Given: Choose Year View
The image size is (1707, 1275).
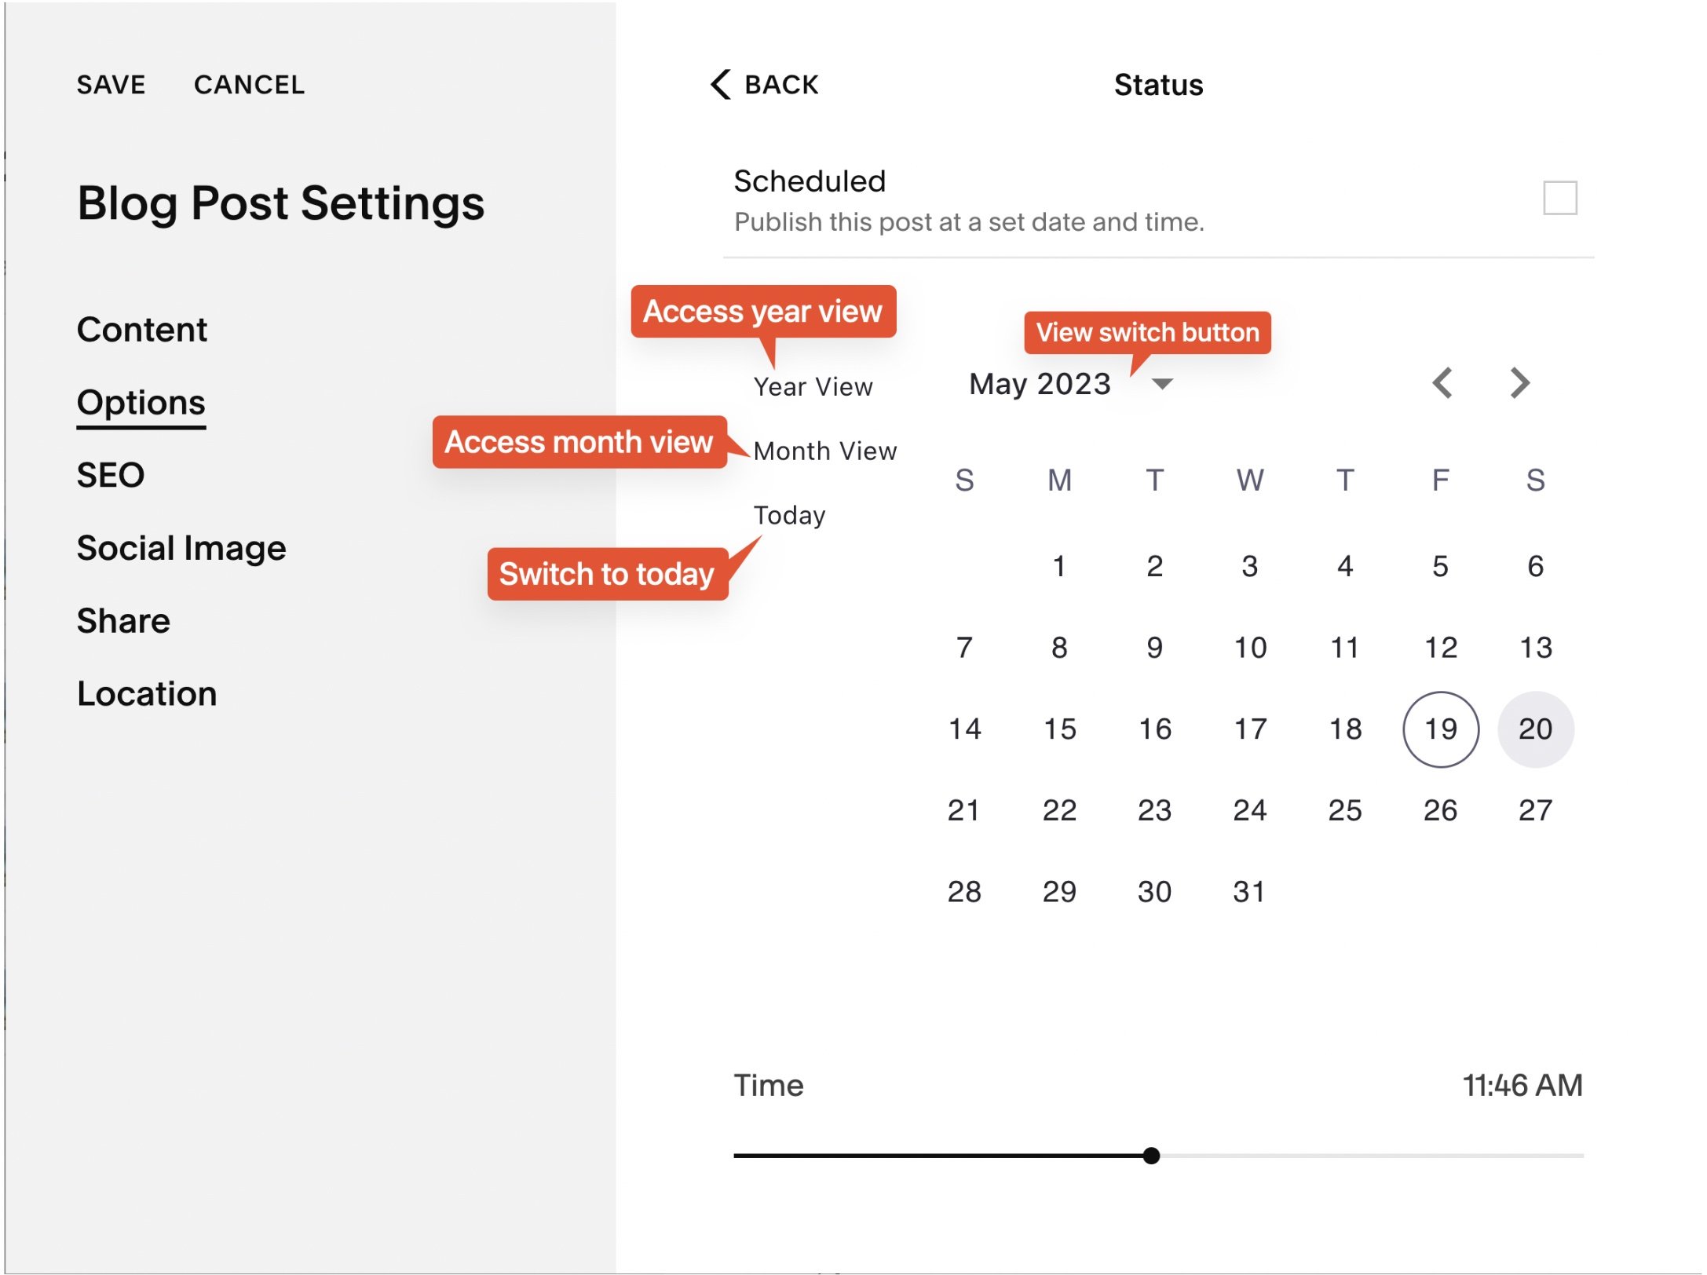Looking at the screenshot, I should [x=813, y=387].
